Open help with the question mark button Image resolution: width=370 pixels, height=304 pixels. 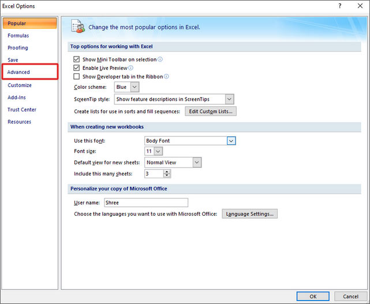[x=340, y=6]
